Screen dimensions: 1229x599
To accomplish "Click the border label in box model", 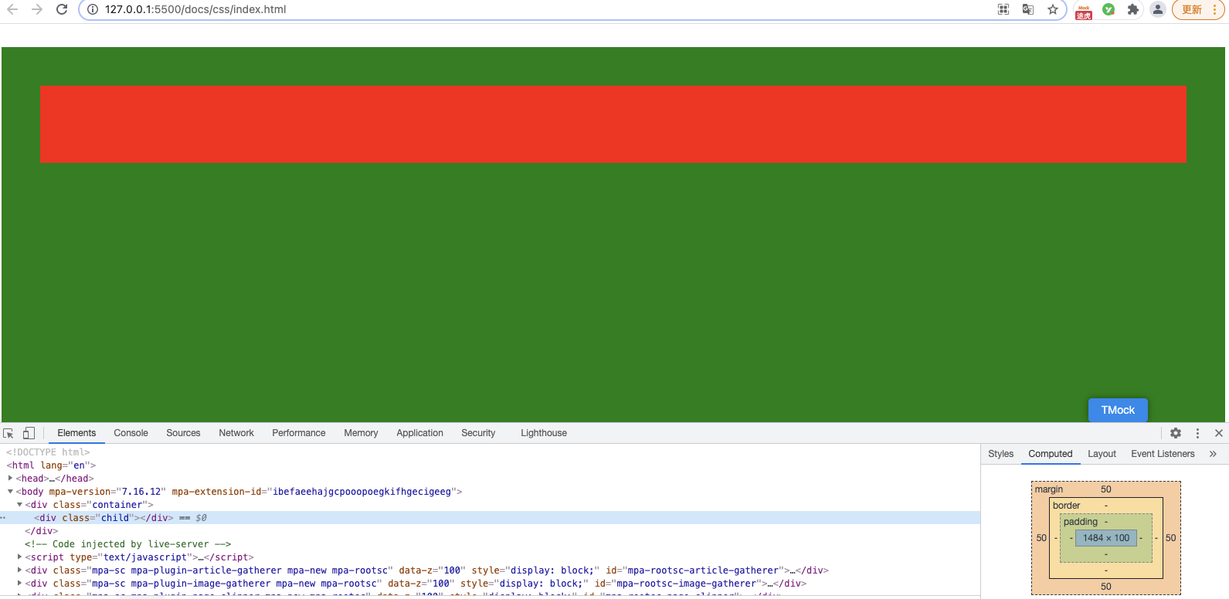I will [x=1066, y=506].
